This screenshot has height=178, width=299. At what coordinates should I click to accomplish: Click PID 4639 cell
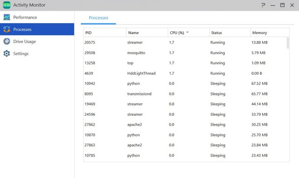coord(89,73)
